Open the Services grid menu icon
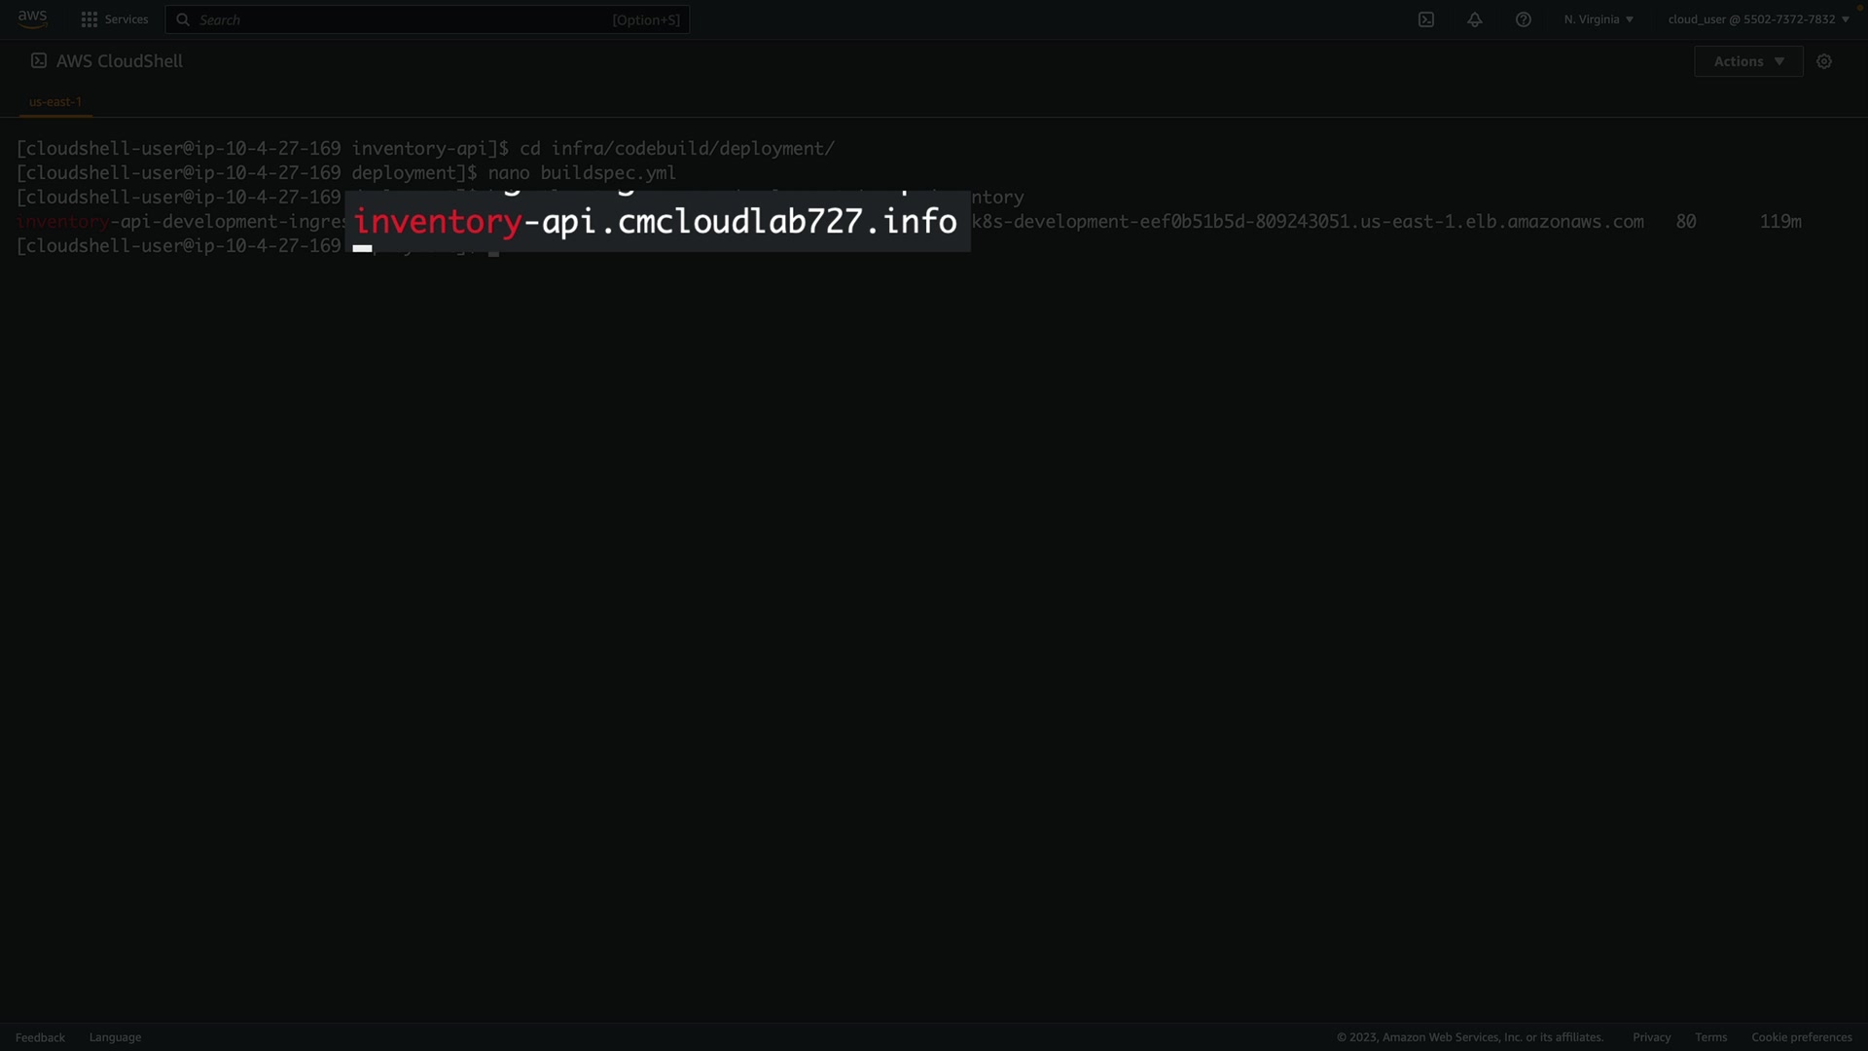Viewport: 1868px width, 1051px height. (x=90, y=19)
